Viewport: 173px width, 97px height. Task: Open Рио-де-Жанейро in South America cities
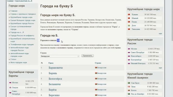[x=138, y=94]
